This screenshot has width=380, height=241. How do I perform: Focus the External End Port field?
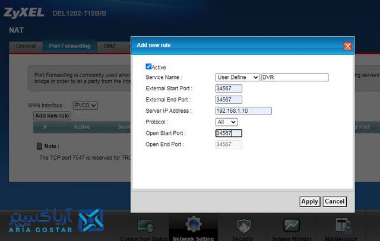pyautogui.click(x=229, y=100)
